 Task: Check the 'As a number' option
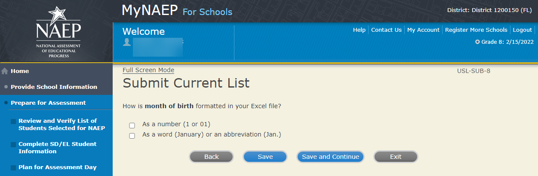(x=132, y=125)
